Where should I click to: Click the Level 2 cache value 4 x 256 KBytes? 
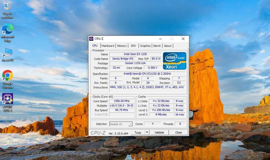161,110
